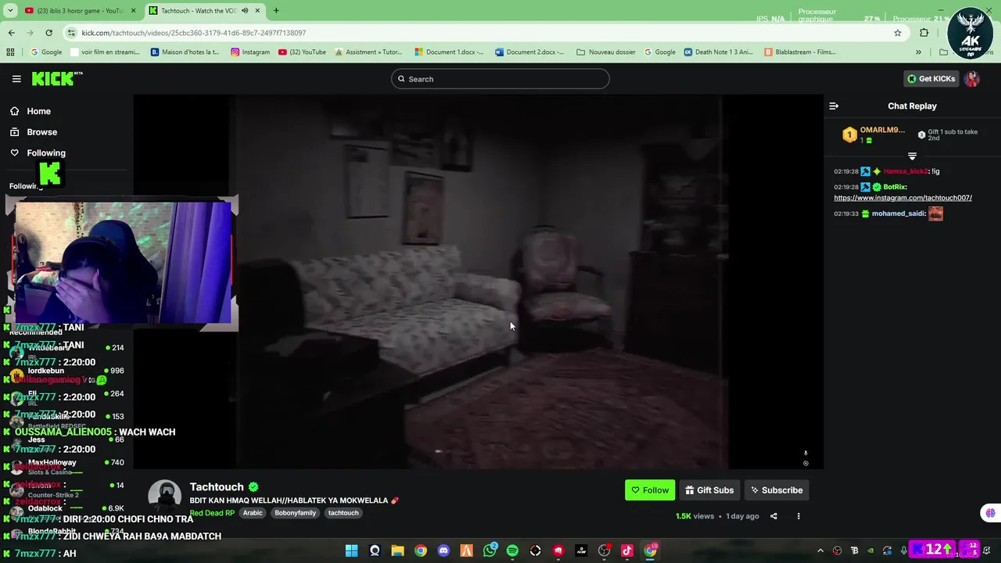Click Get KICKs button
This screenshot has width=1001, height=563.
(x=931, y=79)
